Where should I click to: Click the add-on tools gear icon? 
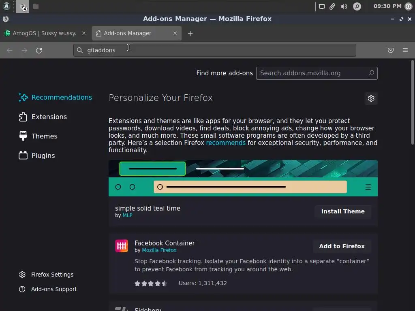pyautogui.click(x=371, y=98)
